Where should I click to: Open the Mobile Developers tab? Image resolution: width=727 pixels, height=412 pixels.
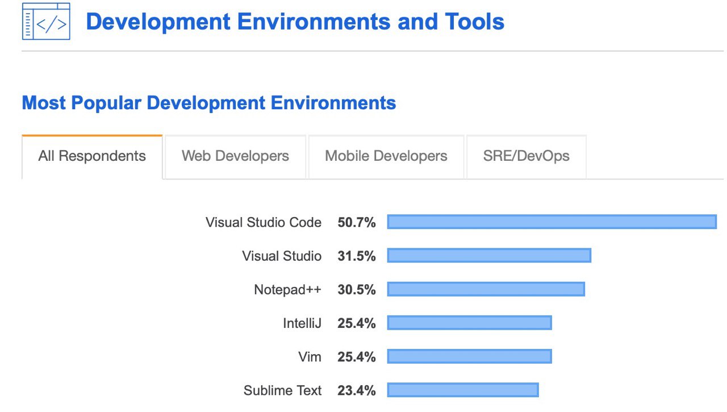point(386,156)
